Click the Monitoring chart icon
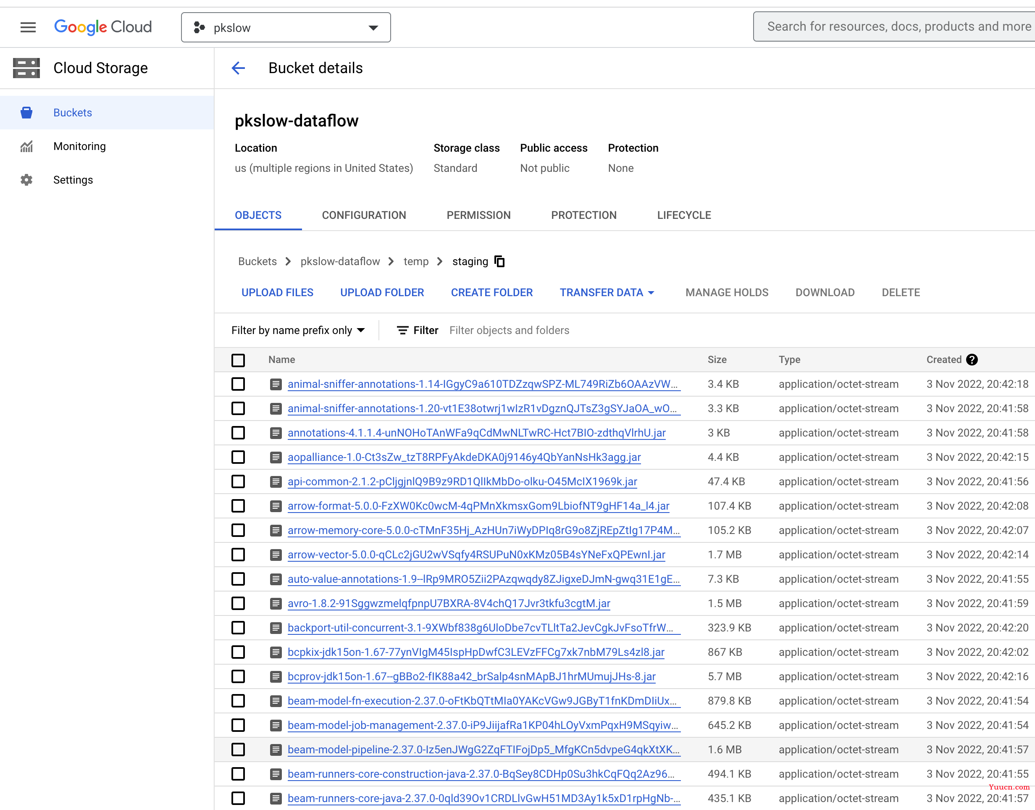The width and height of the screenshot is (1035, 810). 26,146
